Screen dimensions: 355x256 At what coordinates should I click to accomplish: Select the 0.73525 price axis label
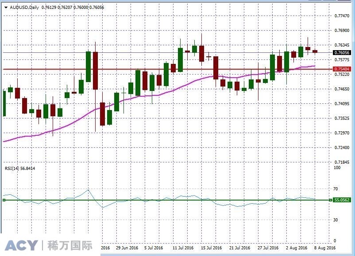click(x=342, y=118)
